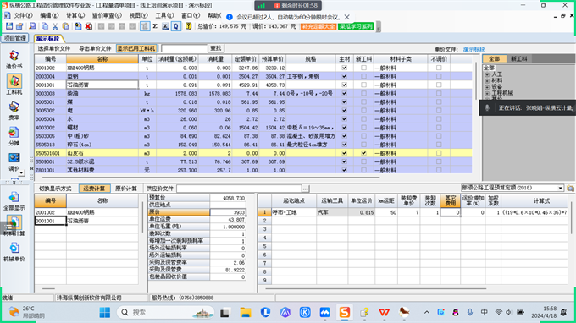Check 不调价 box for 石油沥青 row
Viewport: 576px width, 323px height.
439,85
